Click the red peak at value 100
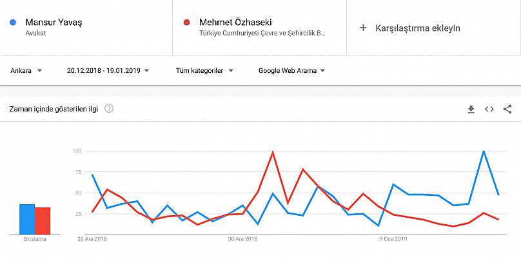Viewport: 521px width, 259px height. 273,152
